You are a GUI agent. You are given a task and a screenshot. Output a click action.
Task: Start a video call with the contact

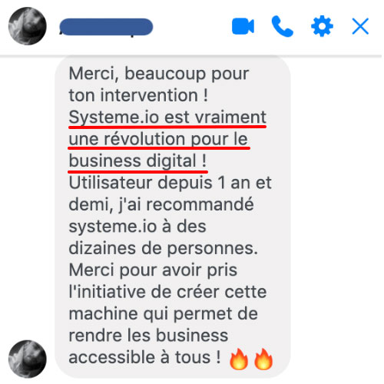[x=243, y=26]
